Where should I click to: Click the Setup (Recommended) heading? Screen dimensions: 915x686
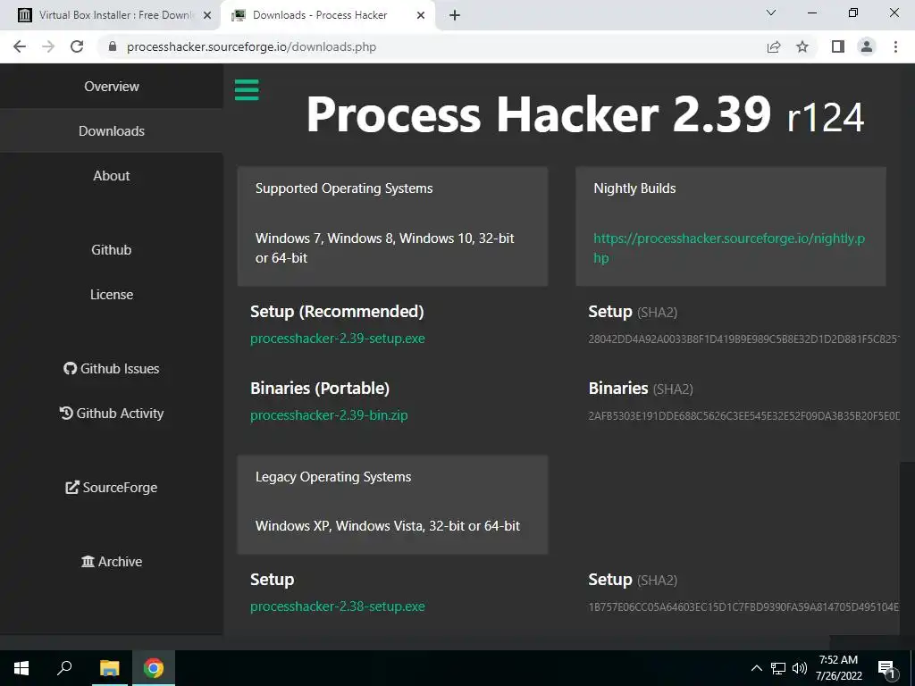[x=337, y=312]
